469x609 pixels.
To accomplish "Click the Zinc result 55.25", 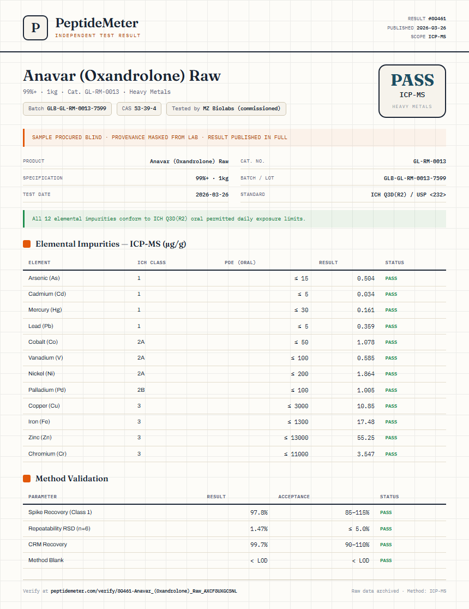I will click(x=366, y=438).
